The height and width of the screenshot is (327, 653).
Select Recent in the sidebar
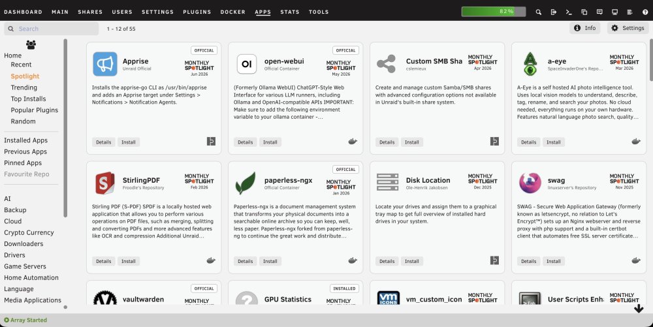[x=21, y=65]
